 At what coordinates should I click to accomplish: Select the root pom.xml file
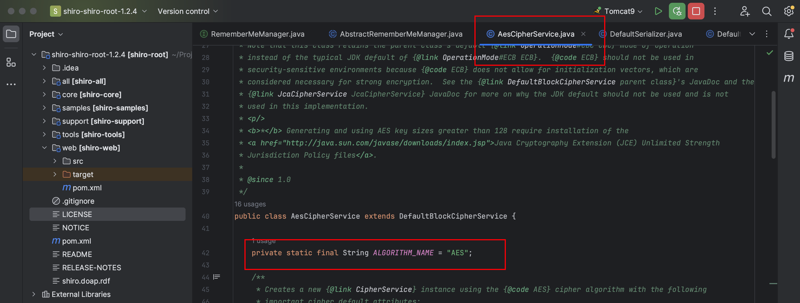(x=72, y=241)
